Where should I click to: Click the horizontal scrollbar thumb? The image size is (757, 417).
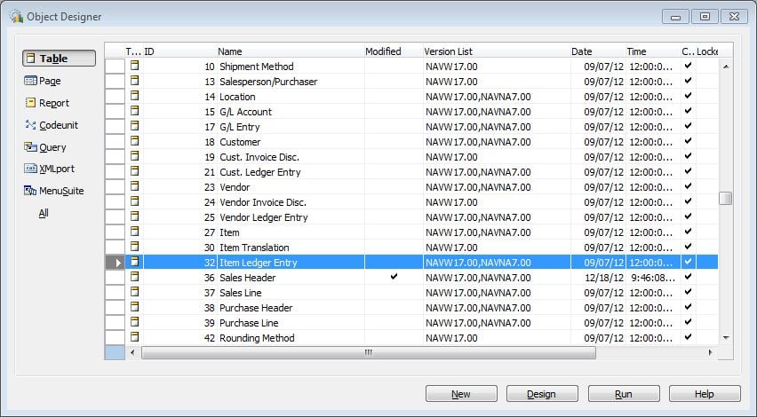pos(368,353)
